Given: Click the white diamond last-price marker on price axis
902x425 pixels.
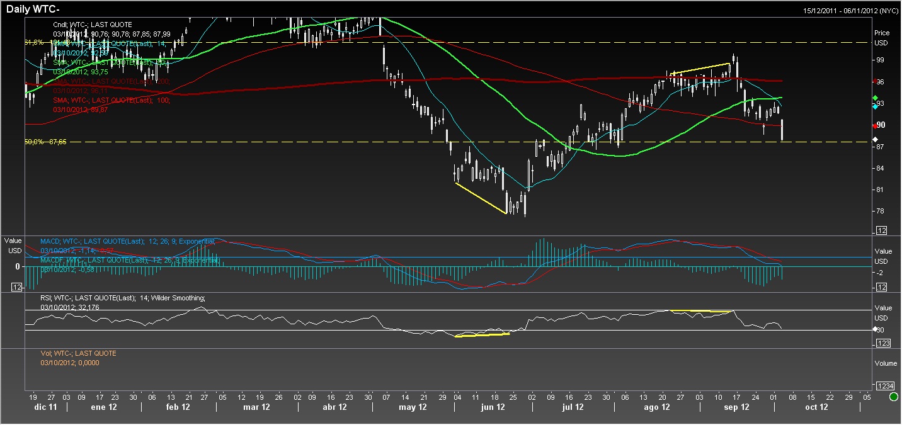Looking at the screenshot, I should pyautogui.click(x=875, y=139).
